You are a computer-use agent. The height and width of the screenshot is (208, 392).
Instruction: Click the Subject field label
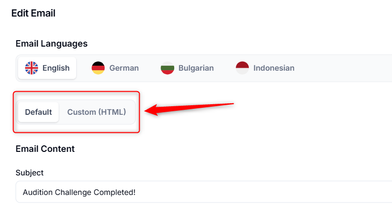(30, 172)
